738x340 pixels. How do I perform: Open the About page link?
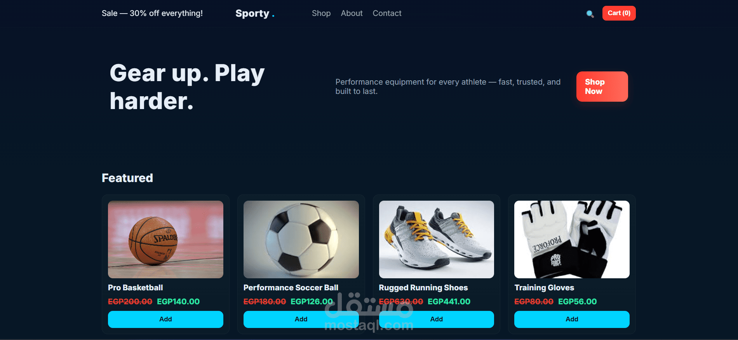tap(352, 13)
